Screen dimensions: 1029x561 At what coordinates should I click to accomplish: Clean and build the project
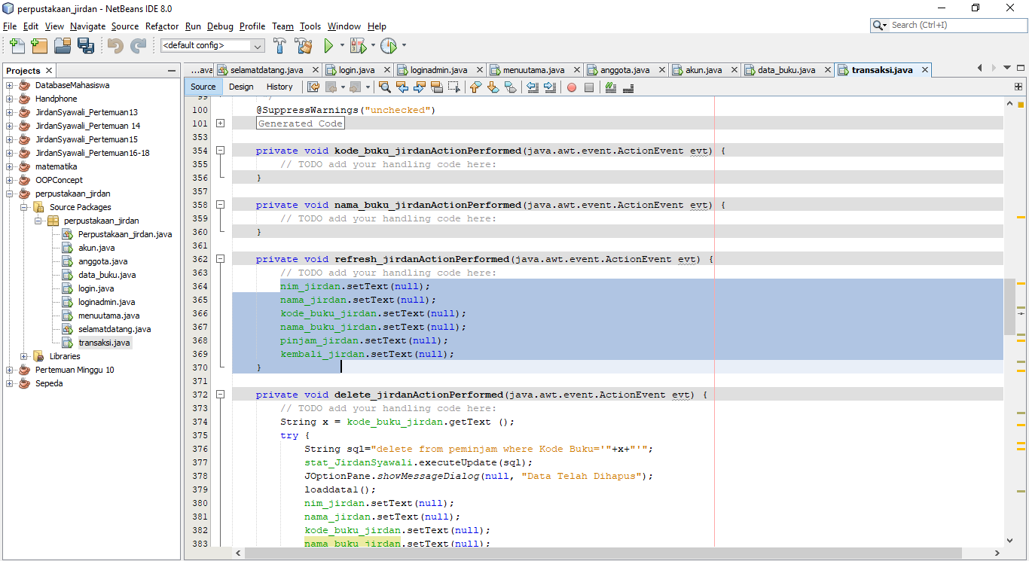304,45
